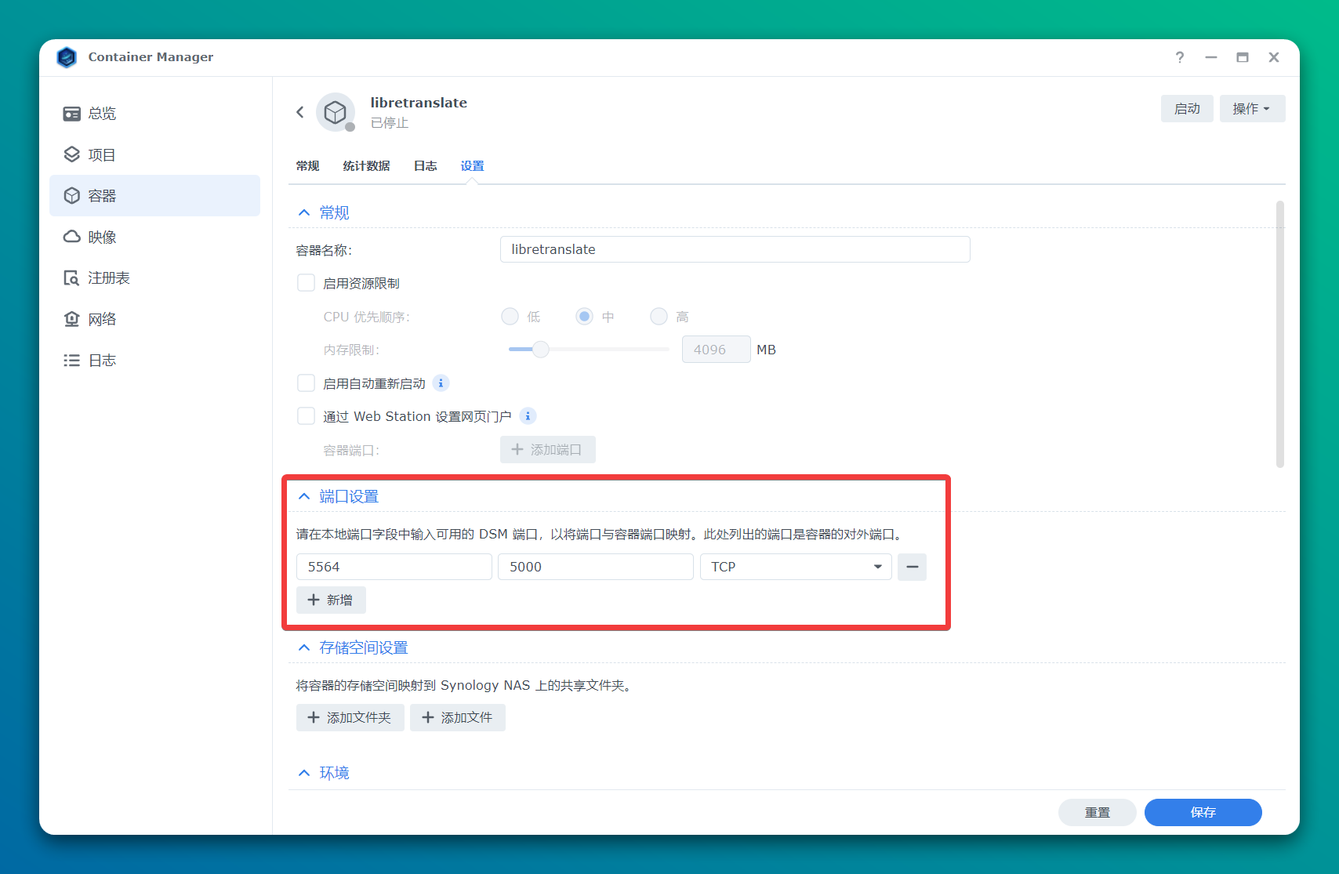Save settings with the 保存 button
Viewport: 1339px width, 874px height.
click(x=1203, y=812)
